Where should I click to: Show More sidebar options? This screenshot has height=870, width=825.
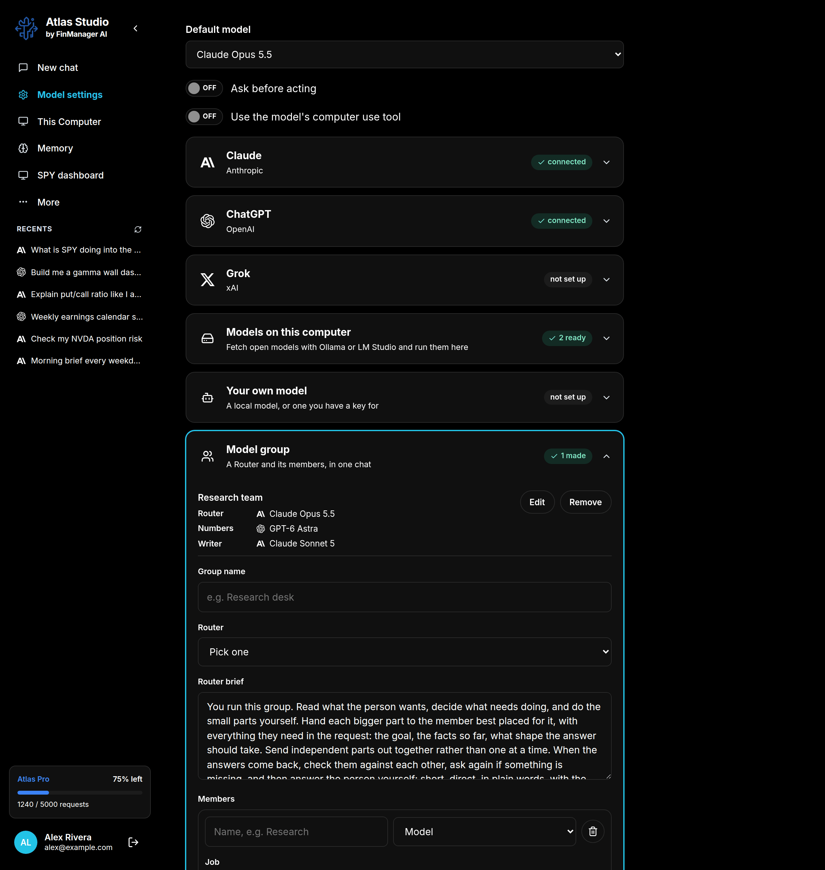point(80,202)
